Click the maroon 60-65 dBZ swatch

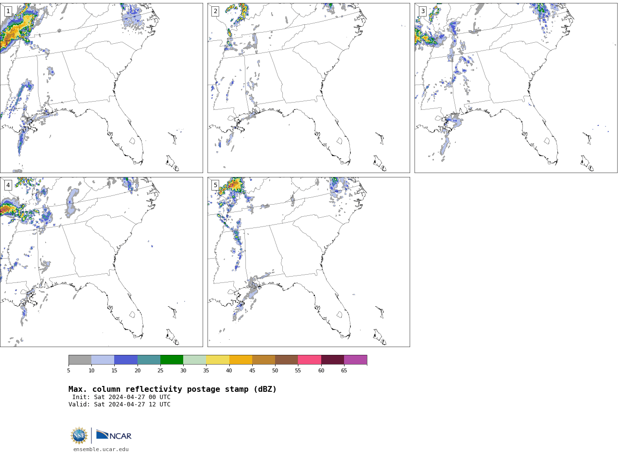tap(332, 360)
